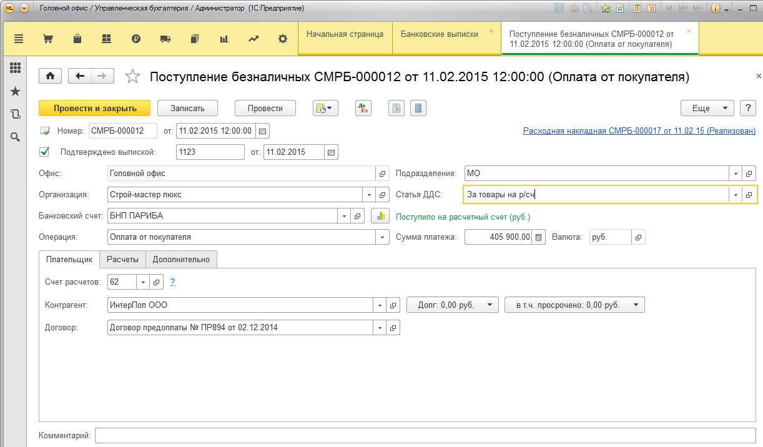Click the Провести button

pyautogui.click(x=265, y=108)
